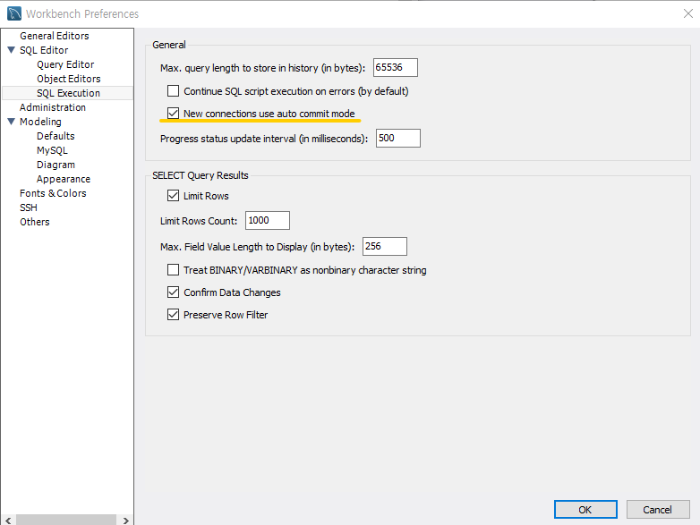Select the SQL Editor category
700x525 pixels.
click(x=44, y=50)
